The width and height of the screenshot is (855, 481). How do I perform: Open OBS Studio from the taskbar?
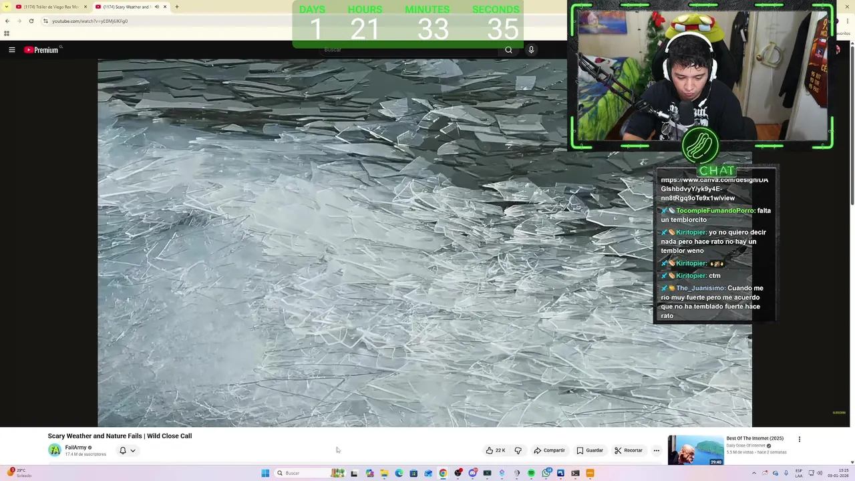pyautogui.click(x=458, y=473)
